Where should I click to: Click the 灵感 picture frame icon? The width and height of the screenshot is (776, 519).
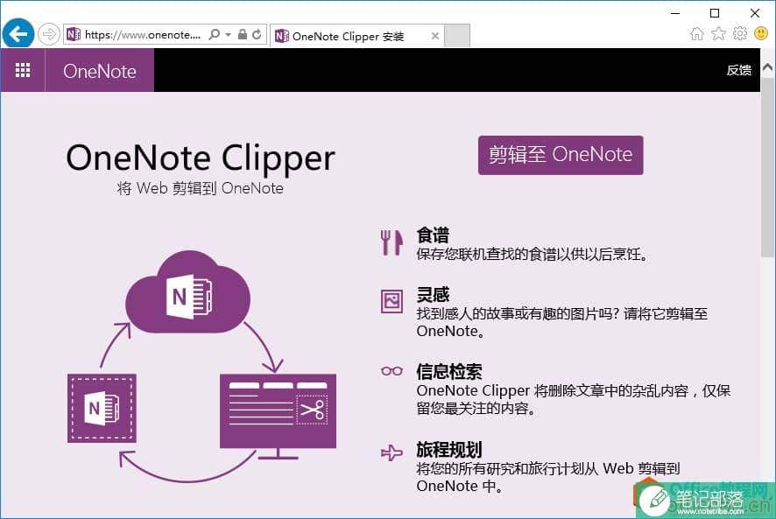point(392,301)
